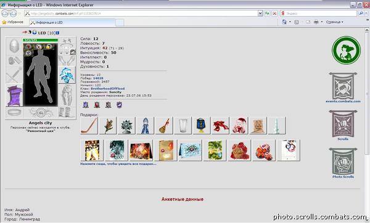Image resolution: width=370 pixels, height=223 pixels.
Task: Select the Информация о LED tab
Action: tap(72, 22)
